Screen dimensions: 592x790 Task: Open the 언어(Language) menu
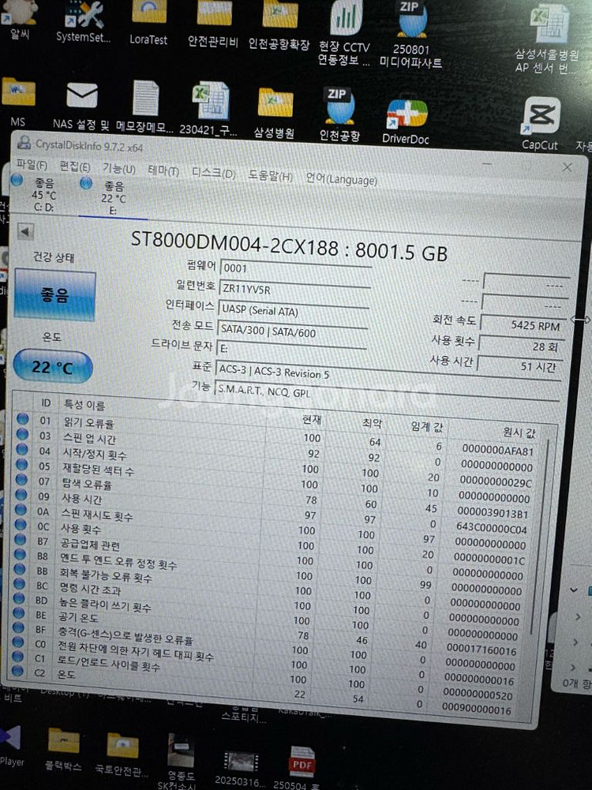click(x=342, y=179)
